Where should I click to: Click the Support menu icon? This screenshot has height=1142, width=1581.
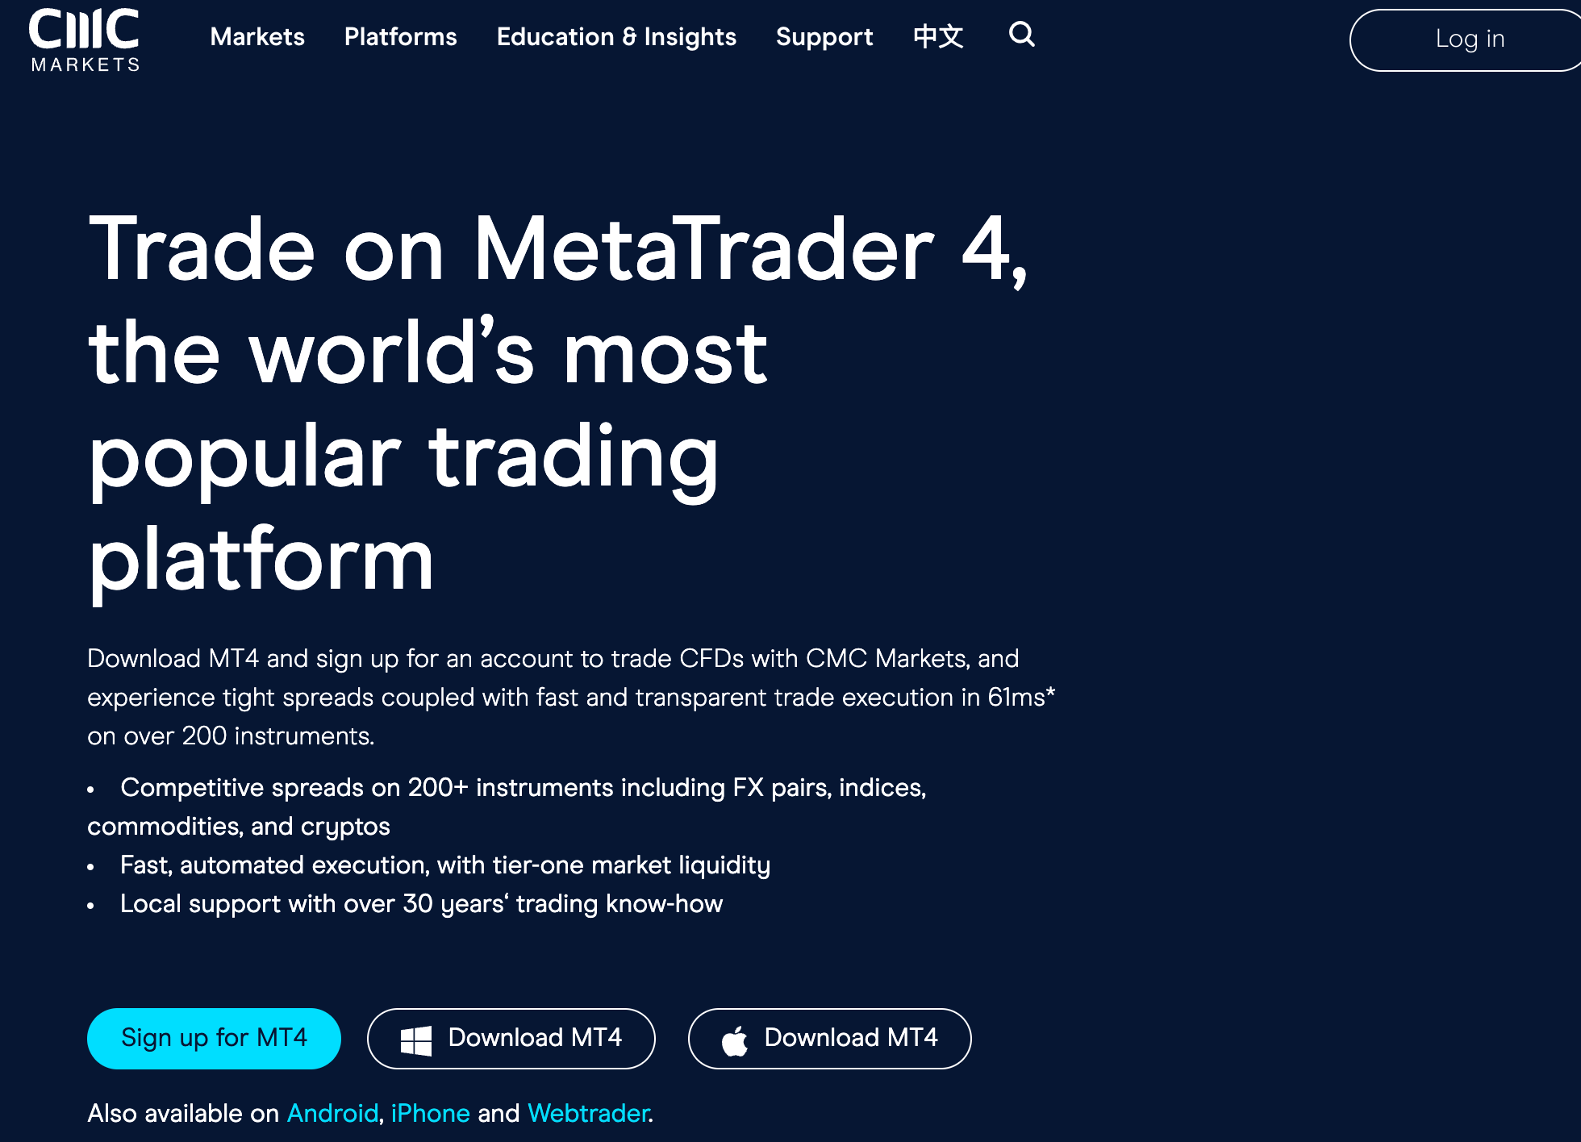(x=825, y=37)
